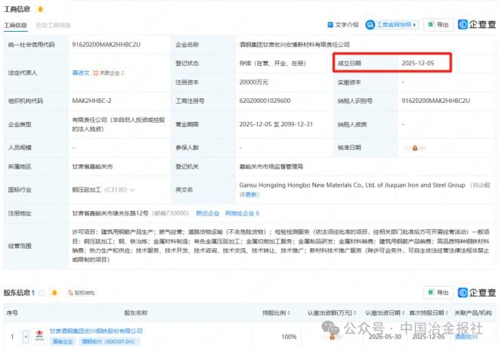Click the bell icon beside 股东信息
Screen dimensions: 499x348
click(54, 292)
